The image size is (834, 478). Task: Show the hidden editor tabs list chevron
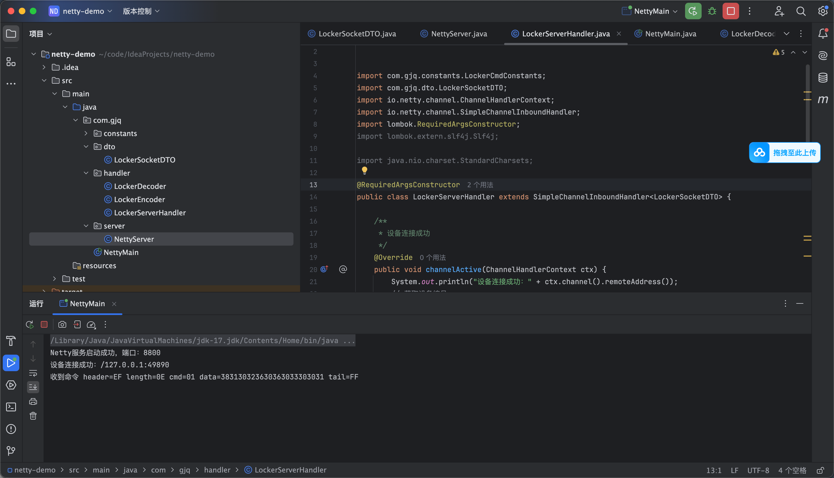click(x=786, y=34)
